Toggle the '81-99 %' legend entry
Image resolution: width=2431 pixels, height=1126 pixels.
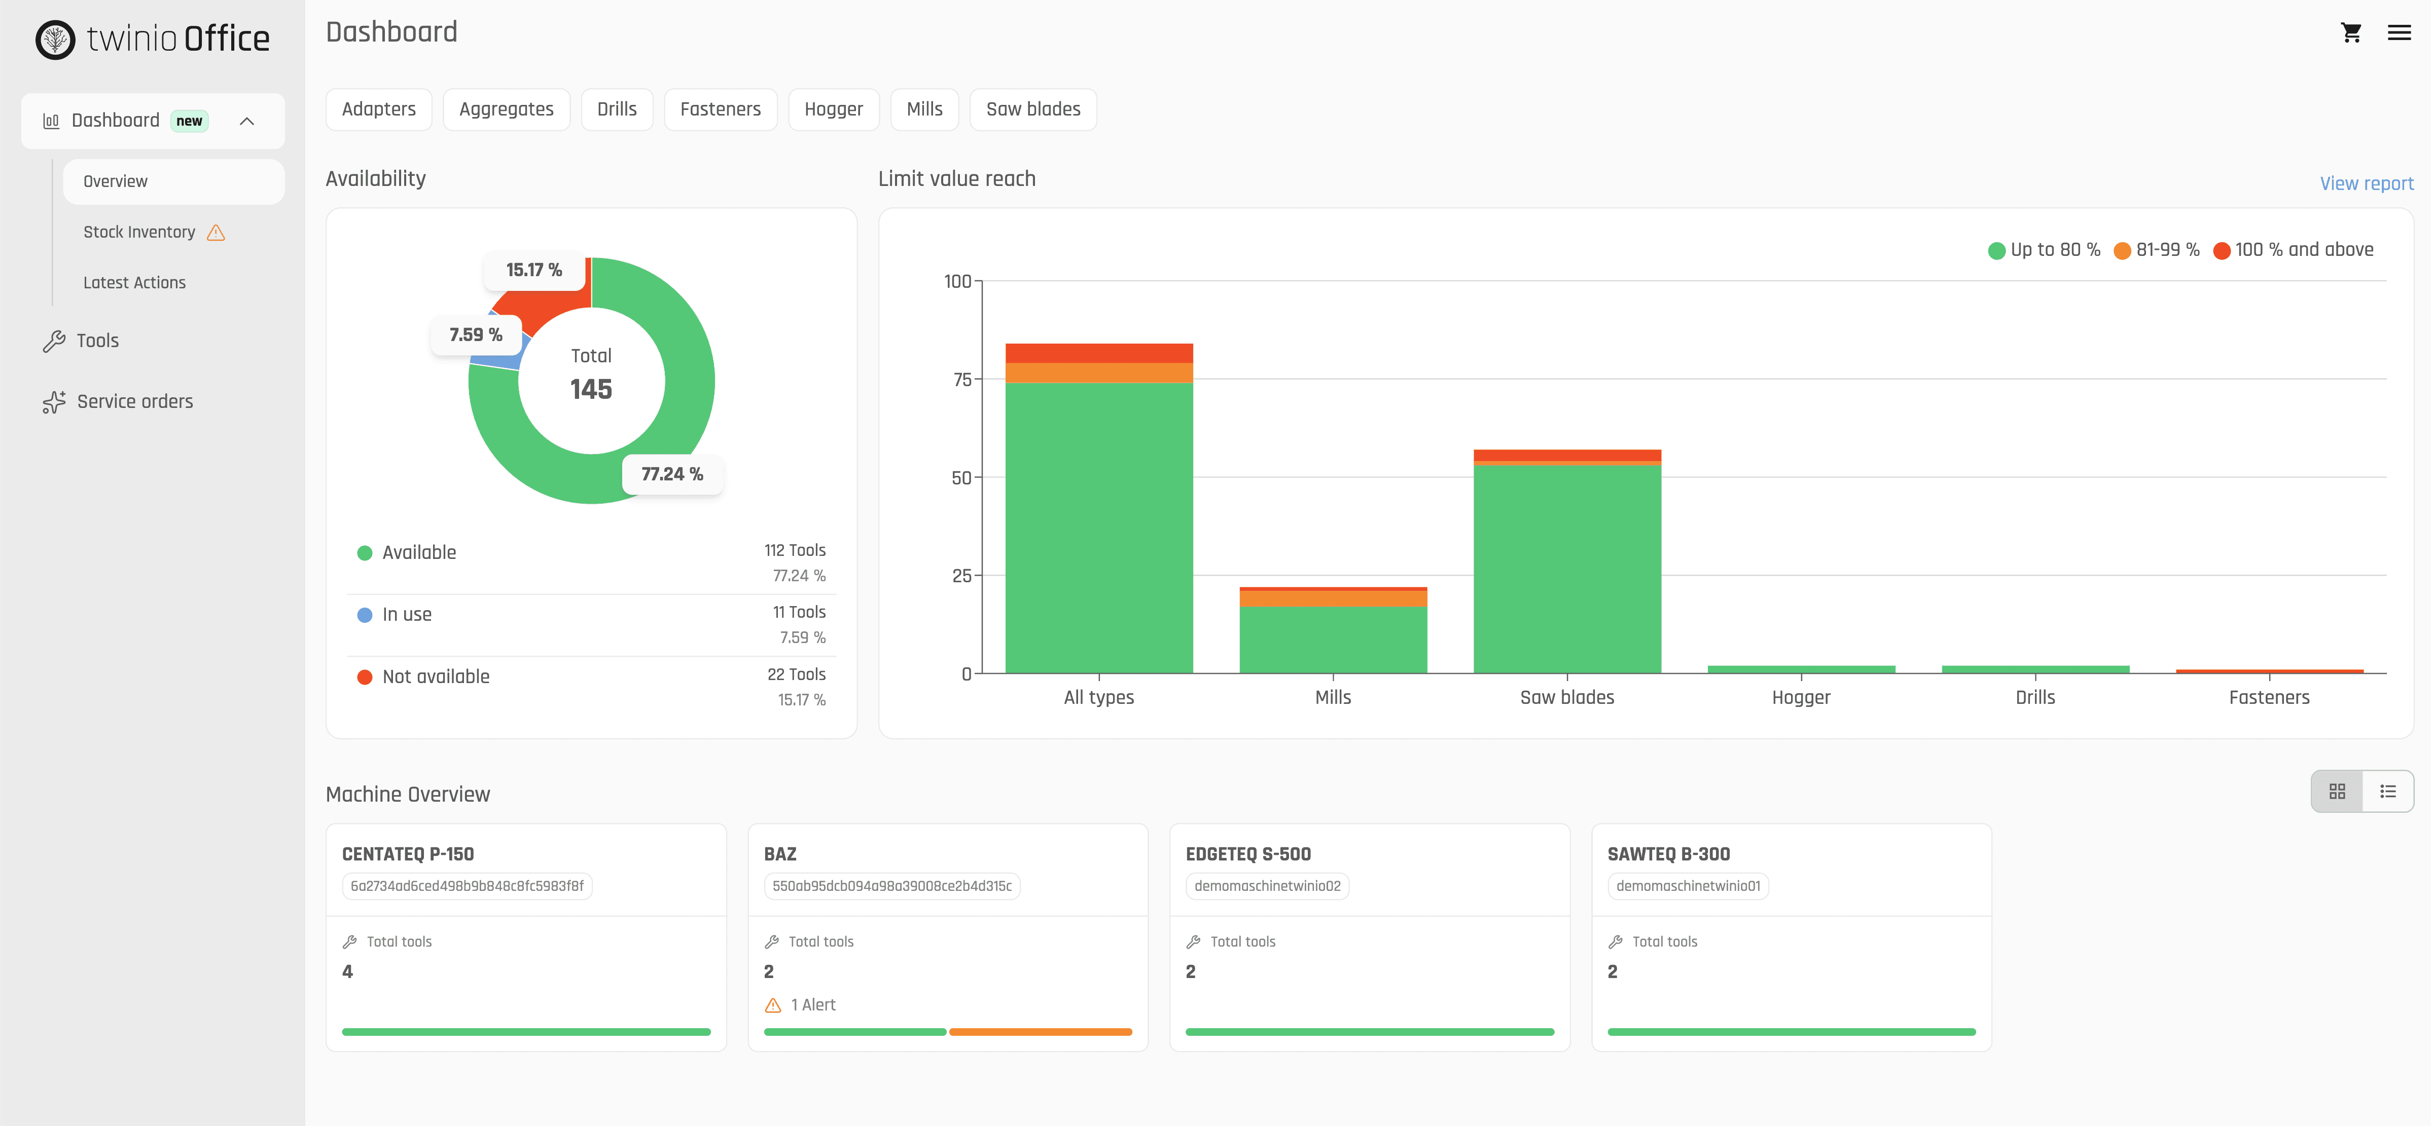pos(2156,250)
